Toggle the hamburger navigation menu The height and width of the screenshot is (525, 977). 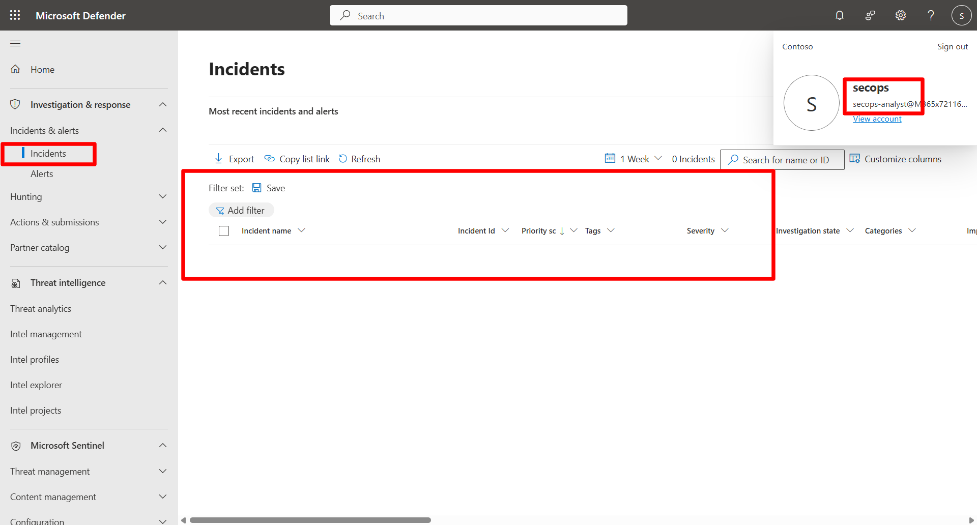click(15, 44)
